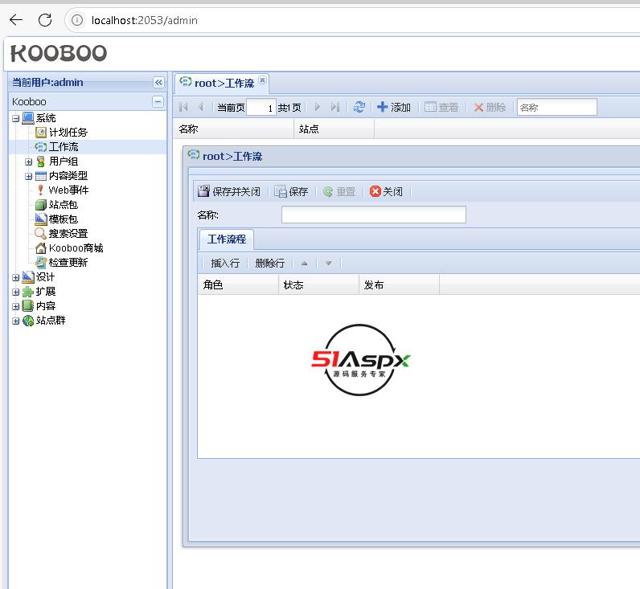Open Web事件 in the tree
This screenshot has height=589, width=640.
tap(68, 190)
